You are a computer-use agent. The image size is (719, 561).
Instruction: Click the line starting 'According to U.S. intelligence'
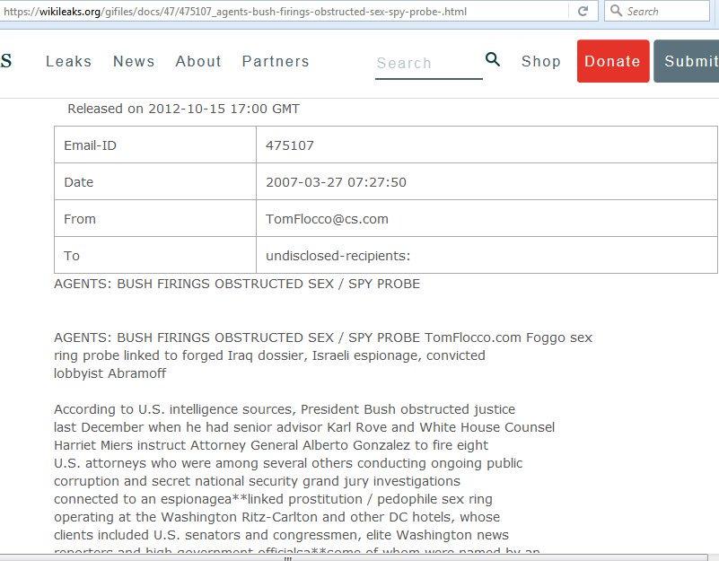[285, 409]
